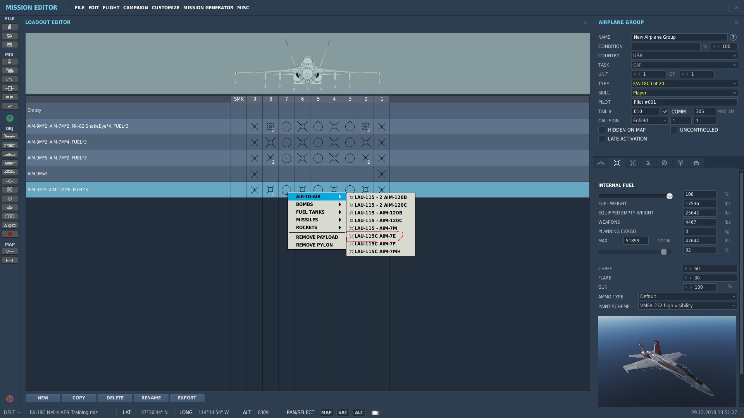Enable the Hidden on Map checkbox

[x=602, y=130]
